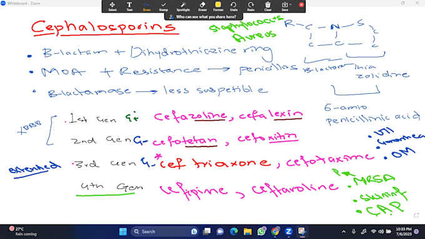Undo the last whiteboard stroke
The image size is (425, 239).
click(x=234, y=6)
